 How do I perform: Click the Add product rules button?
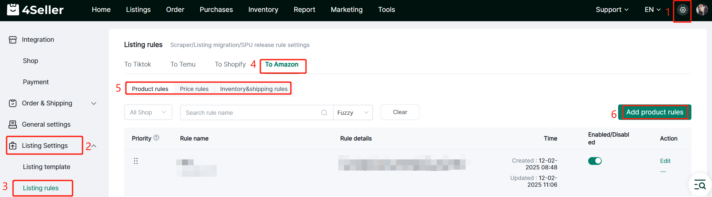[x=654, y=112]
